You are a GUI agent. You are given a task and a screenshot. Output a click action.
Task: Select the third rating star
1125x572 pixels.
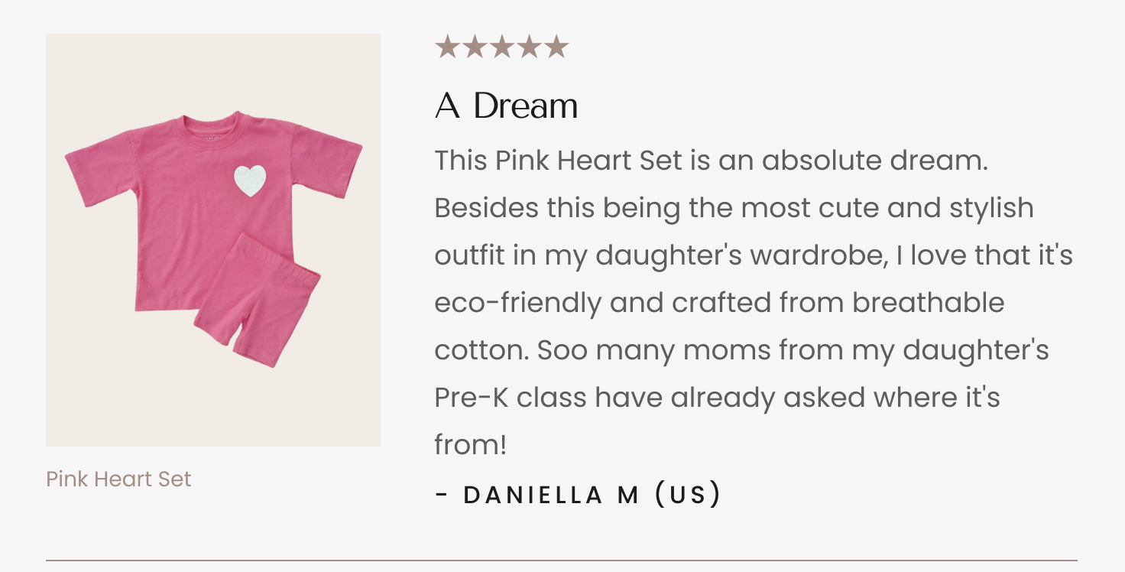pos(501,47)
